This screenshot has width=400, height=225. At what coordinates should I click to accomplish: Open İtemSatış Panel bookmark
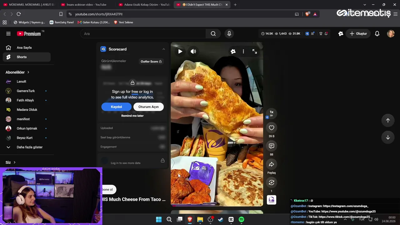(x=62, y=22)
